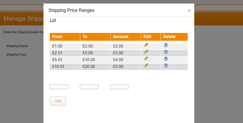The height and width of the screenshot is (123, 243).
Task: Select the £20.00 To cell
Action: pyautogui.click(x=89, y=67)
